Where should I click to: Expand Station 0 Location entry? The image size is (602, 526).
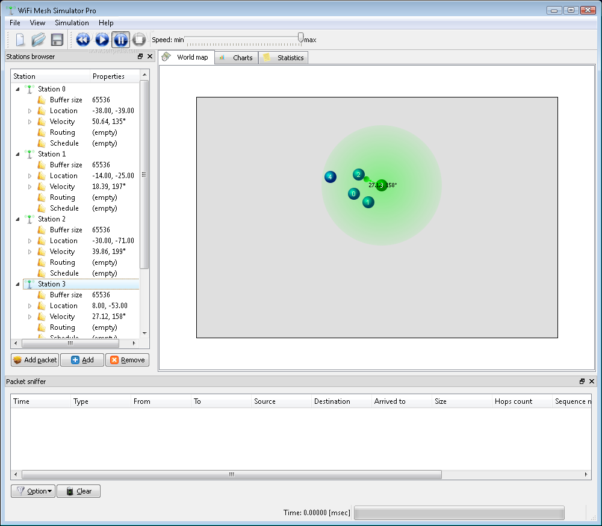coord(29,111)
